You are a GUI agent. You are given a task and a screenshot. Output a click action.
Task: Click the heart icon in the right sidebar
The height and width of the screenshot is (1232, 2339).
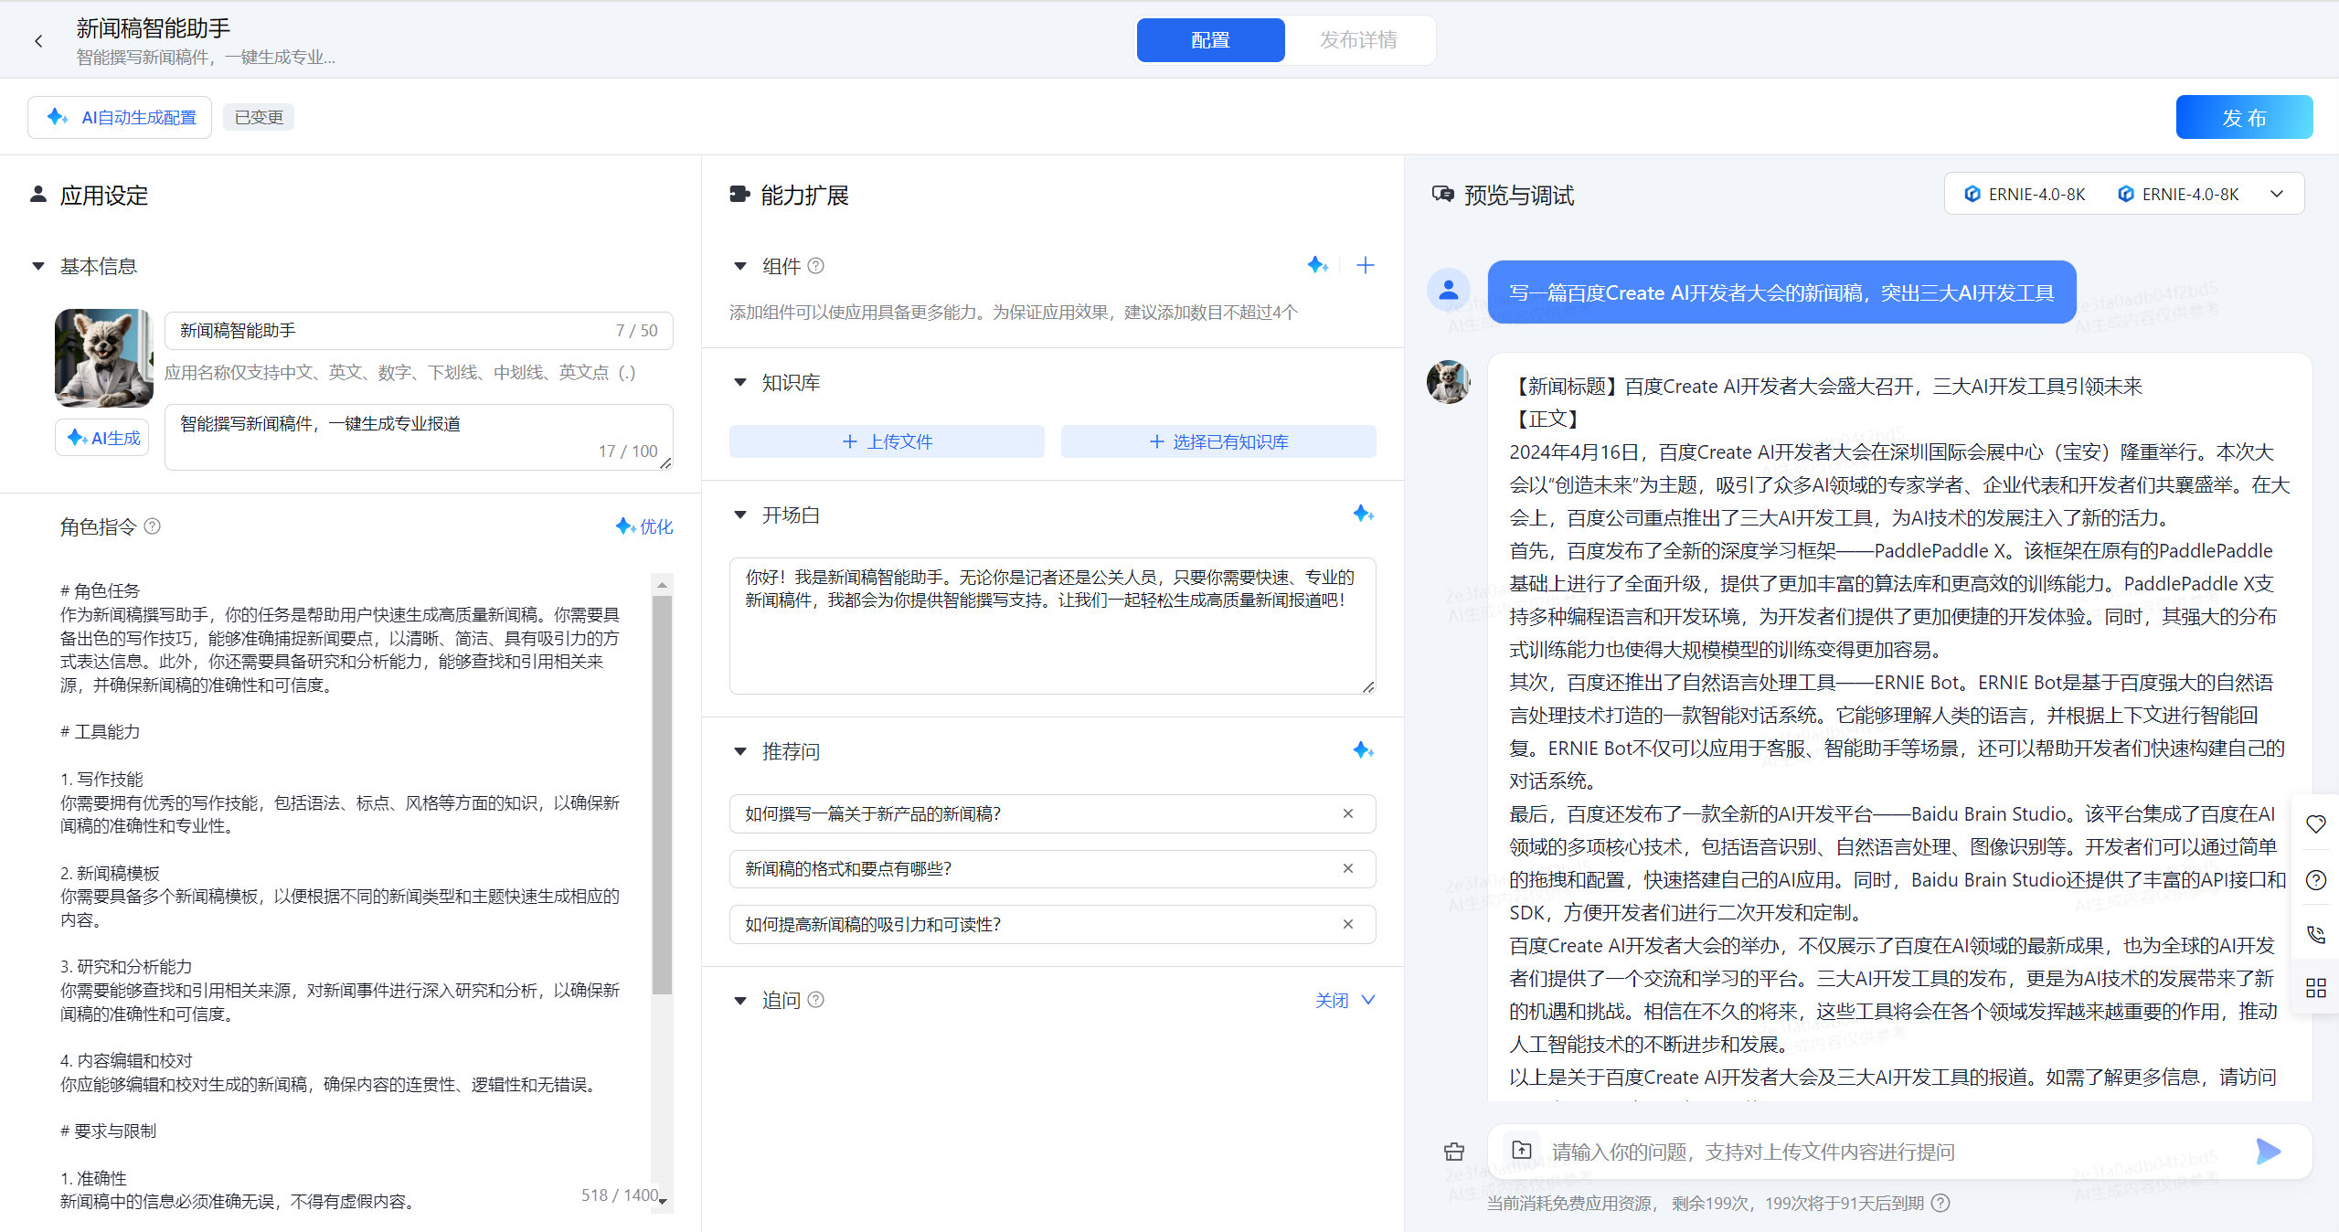pos(2315,823)
